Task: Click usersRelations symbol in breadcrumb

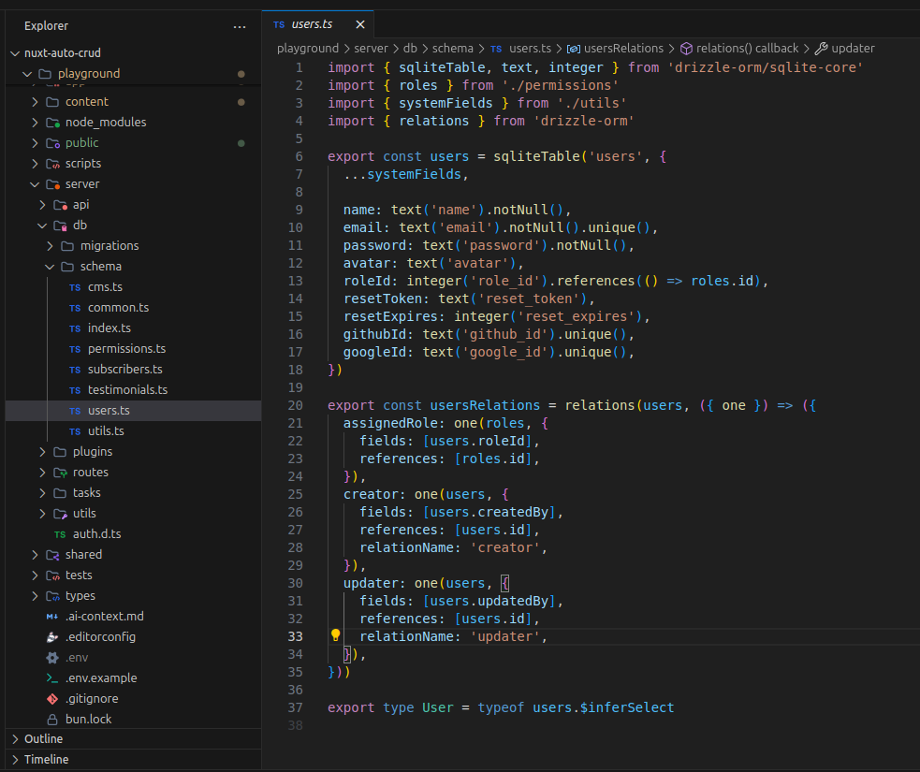Action: pyautogui.click(x=623, y=48)
